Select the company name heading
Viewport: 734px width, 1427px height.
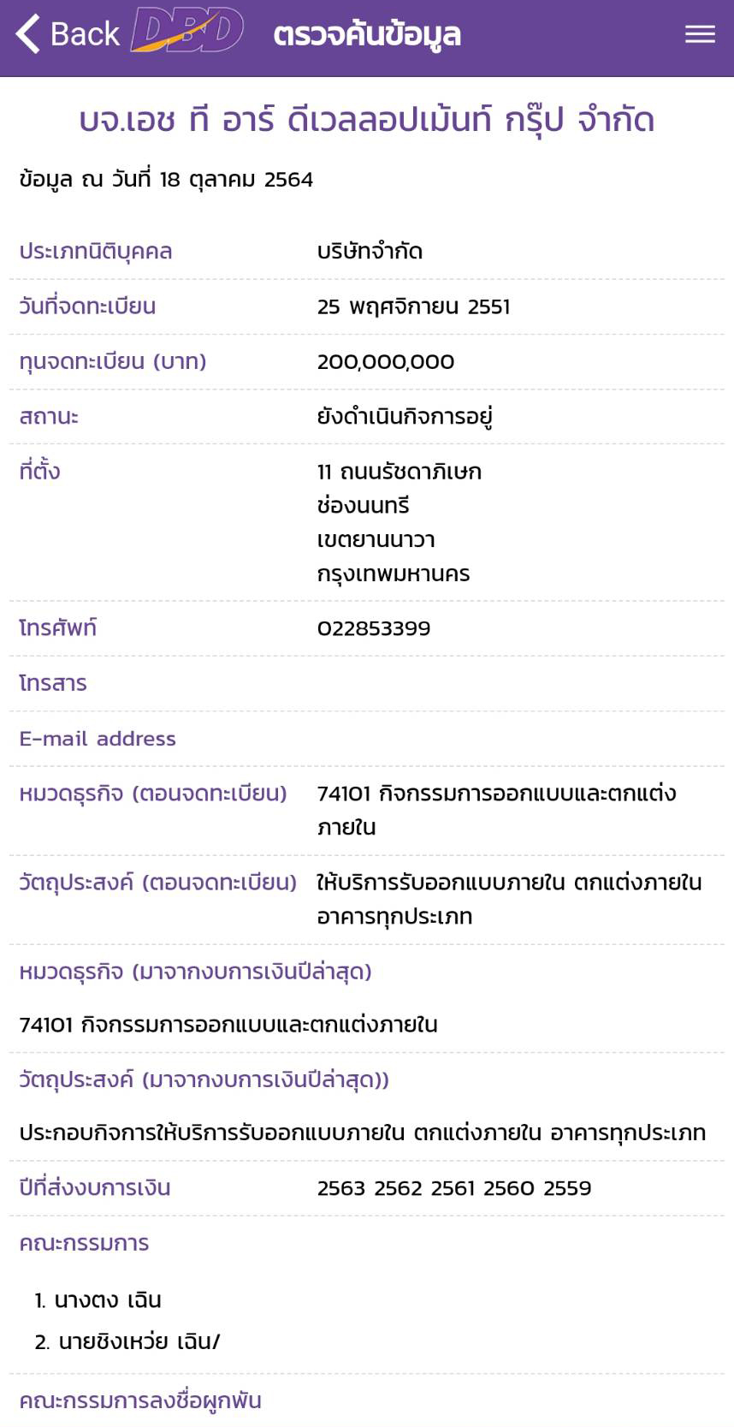(x=367, y=120)
